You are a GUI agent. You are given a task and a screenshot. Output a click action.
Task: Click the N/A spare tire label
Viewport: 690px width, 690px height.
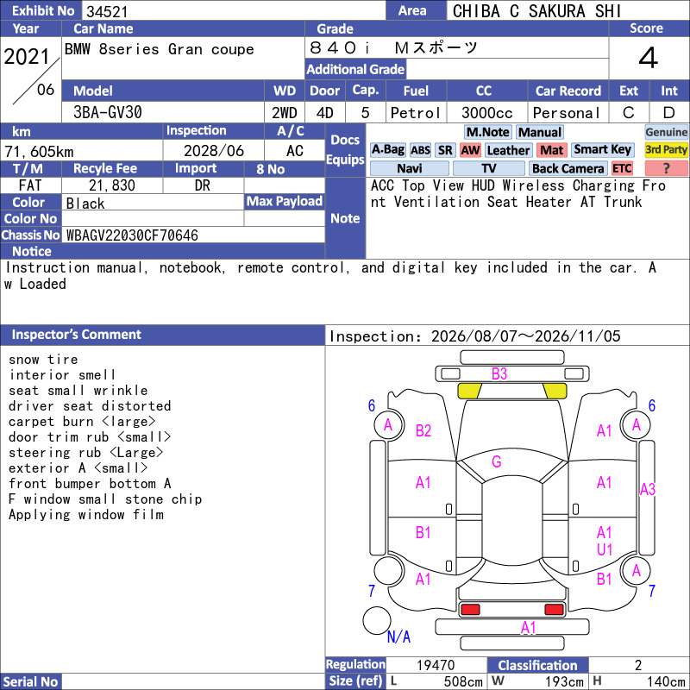pyautogui.click(x=398, y=637)
